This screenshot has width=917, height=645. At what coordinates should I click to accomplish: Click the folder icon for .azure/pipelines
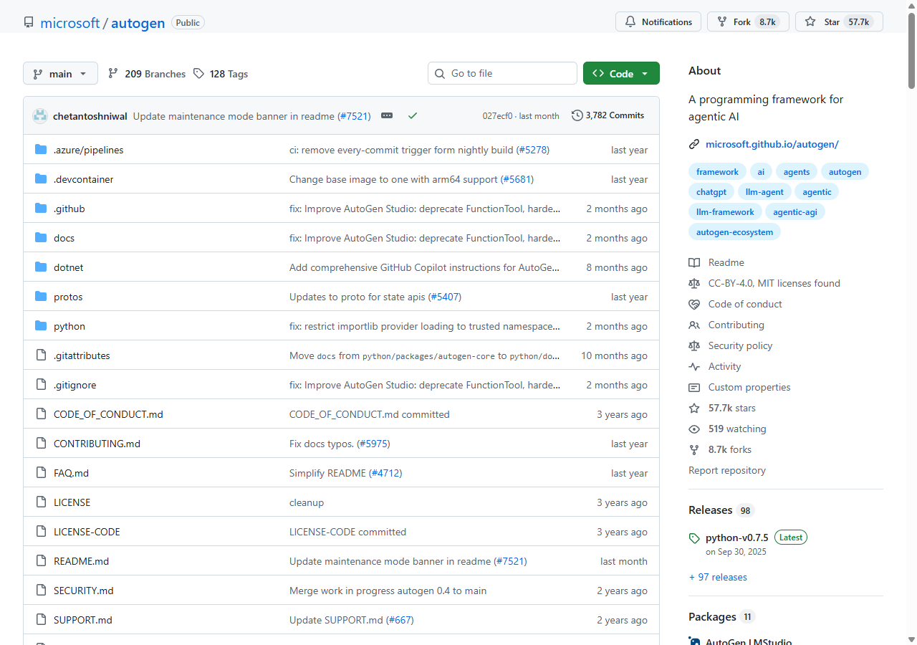coord(41,150)
